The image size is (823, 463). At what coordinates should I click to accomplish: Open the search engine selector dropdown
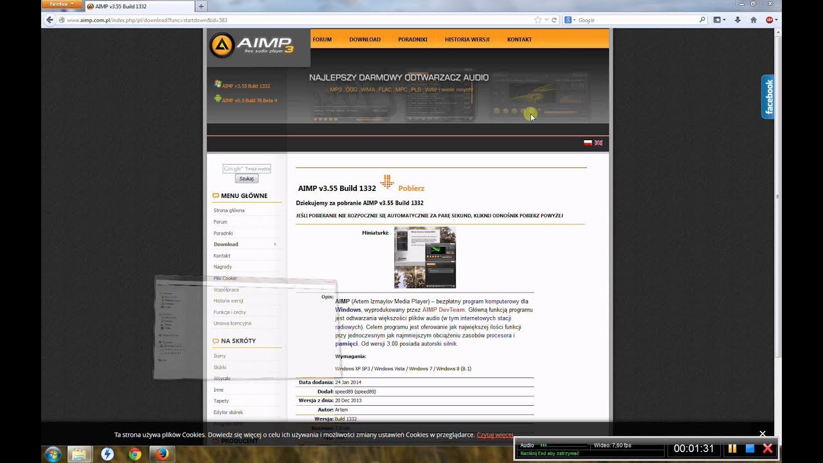coord(570,20)
